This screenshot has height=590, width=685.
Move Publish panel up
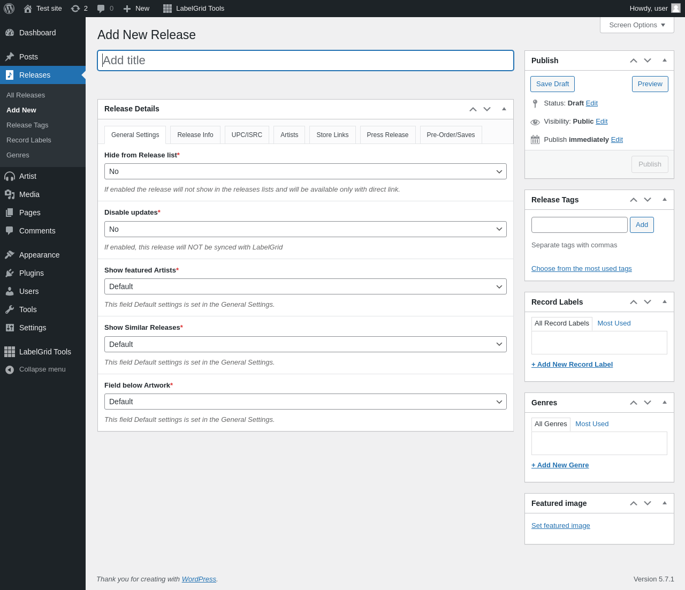coord(634,60)
